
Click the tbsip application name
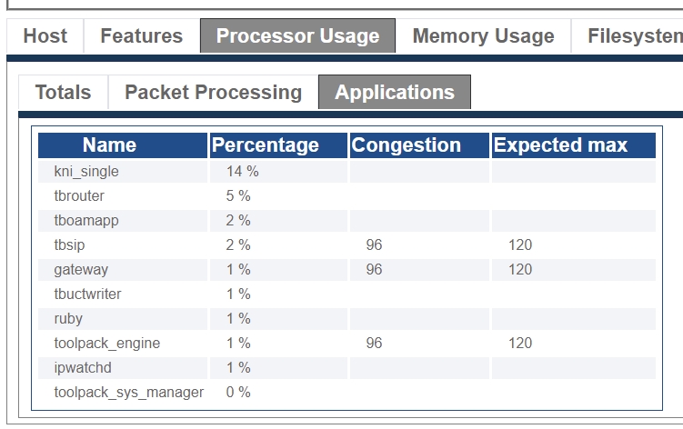click(69, 245)
